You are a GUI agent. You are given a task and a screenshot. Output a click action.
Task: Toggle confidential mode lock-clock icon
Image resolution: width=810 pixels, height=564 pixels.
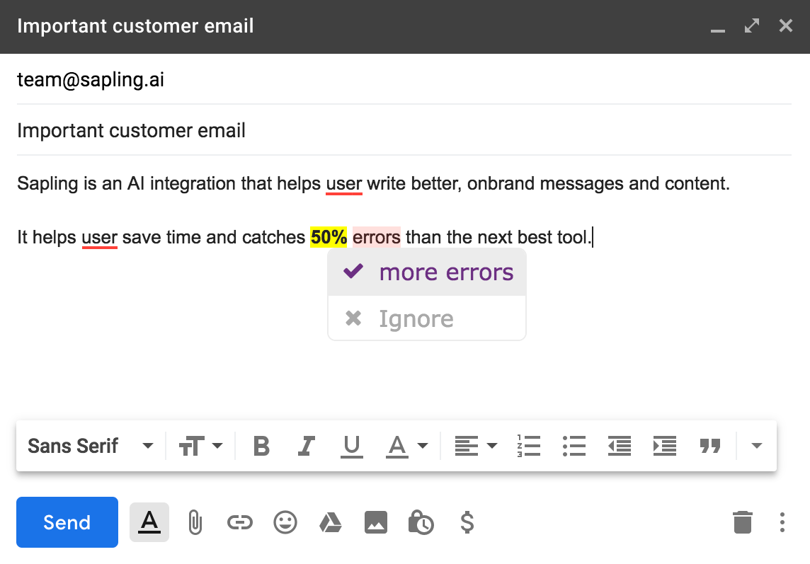(x=421, y=522)
